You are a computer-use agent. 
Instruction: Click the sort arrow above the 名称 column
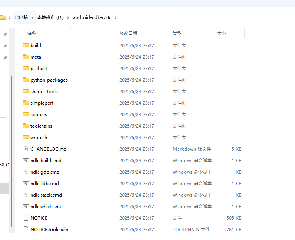pos(71,29)
